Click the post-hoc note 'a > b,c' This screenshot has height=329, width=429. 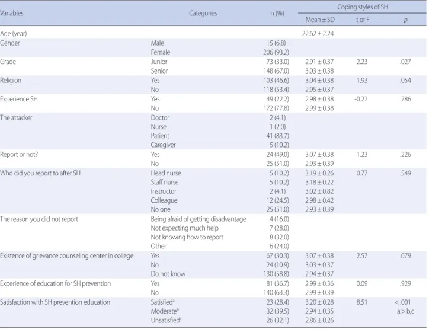[405, 311]
